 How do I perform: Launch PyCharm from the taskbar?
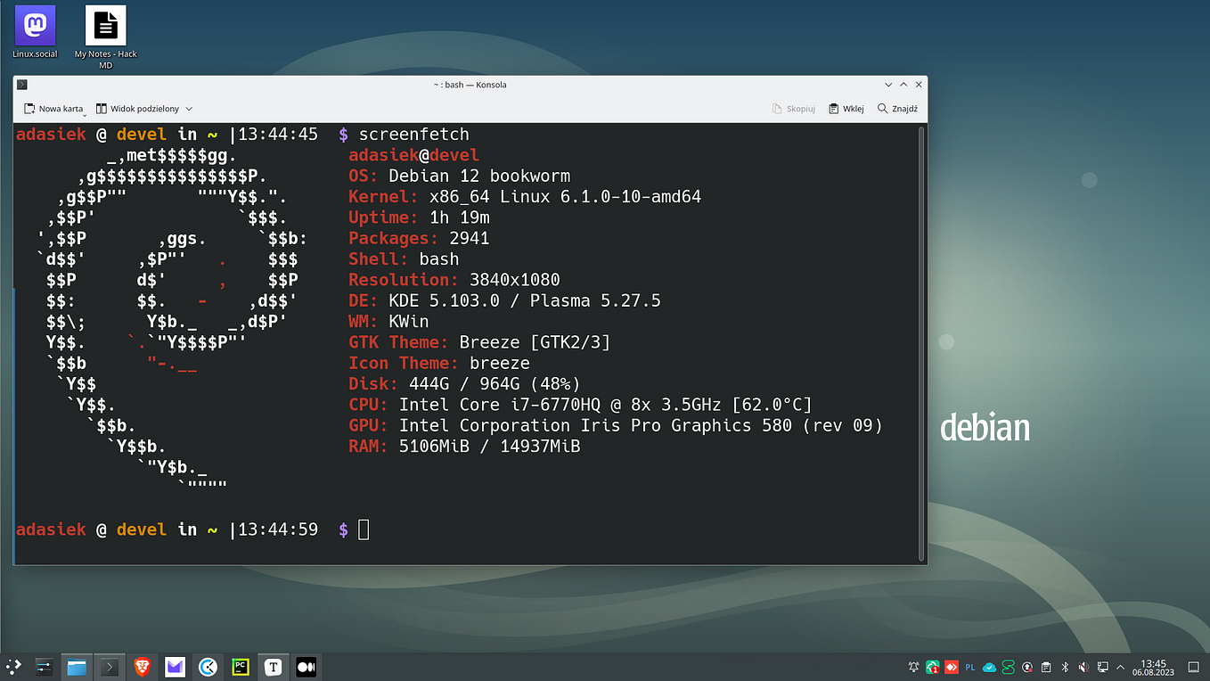pyautogui.click(x=241, y=666)
